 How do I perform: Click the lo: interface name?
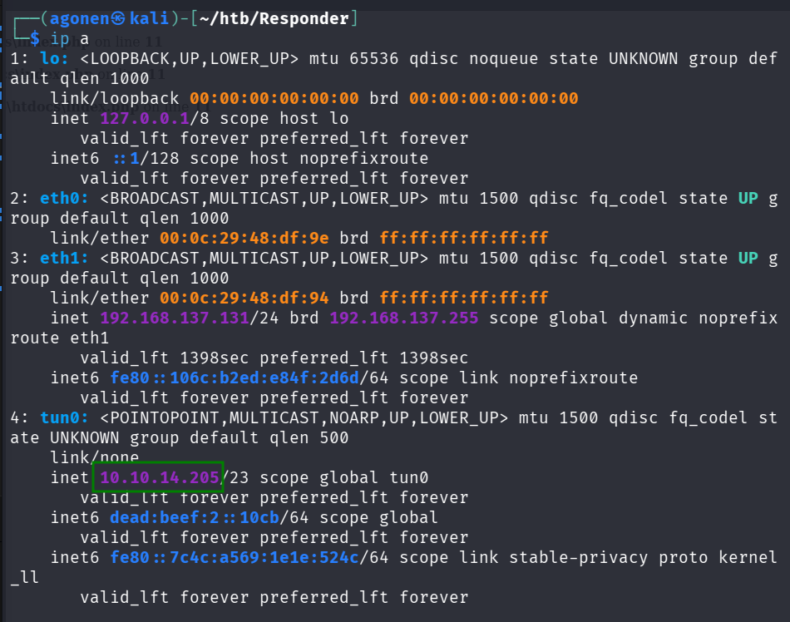point(55,58)
